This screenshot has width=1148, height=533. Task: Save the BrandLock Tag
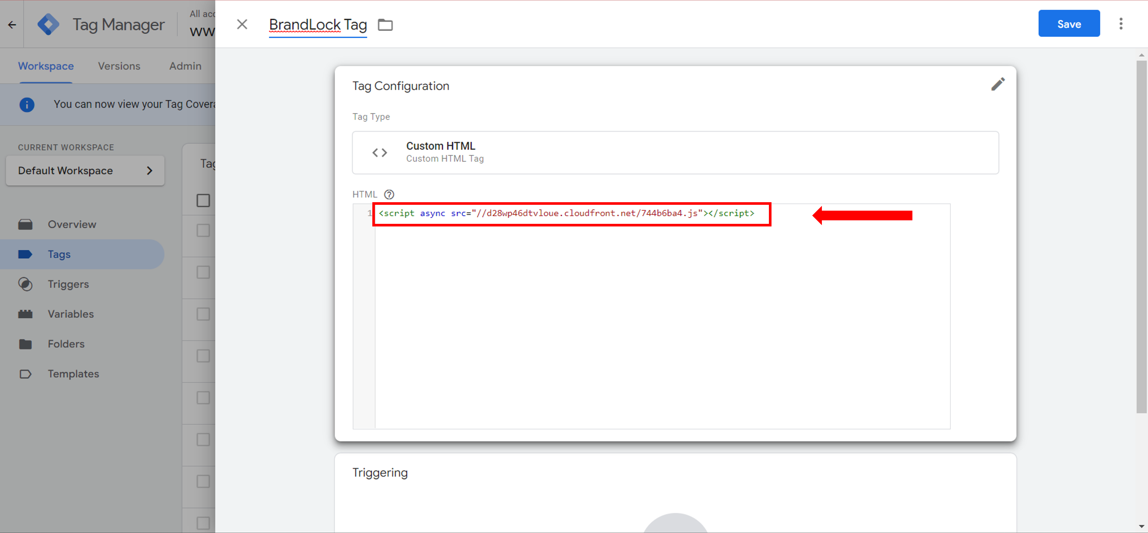1069,24
